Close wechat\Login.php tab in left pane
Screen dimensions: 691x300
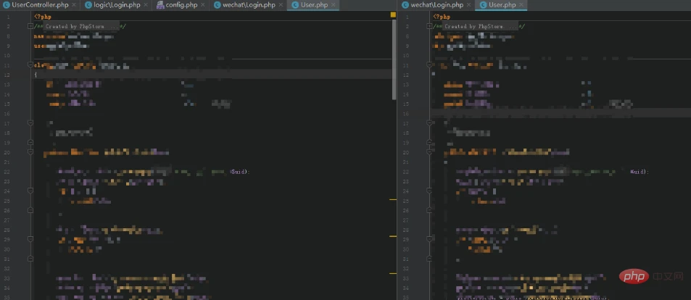click(x=279, y=5)
